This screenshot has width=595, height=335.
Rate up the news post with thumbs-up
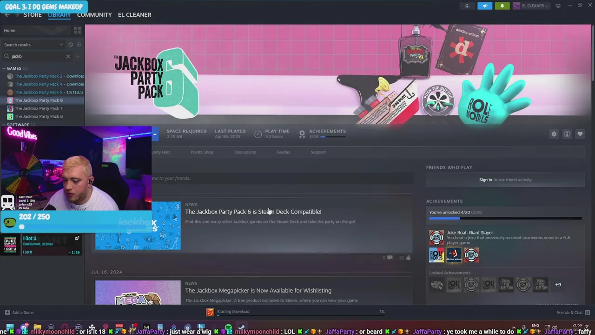click(x=408, y=258)
